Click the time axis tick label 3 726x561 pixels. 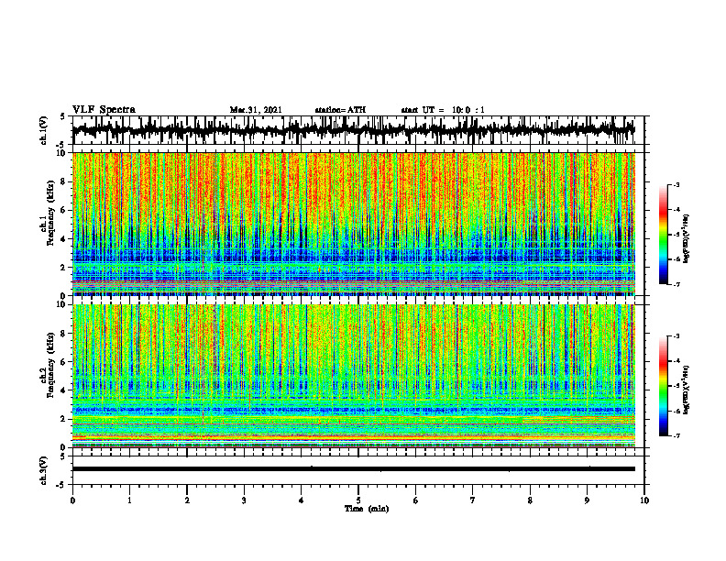[244, 500]
